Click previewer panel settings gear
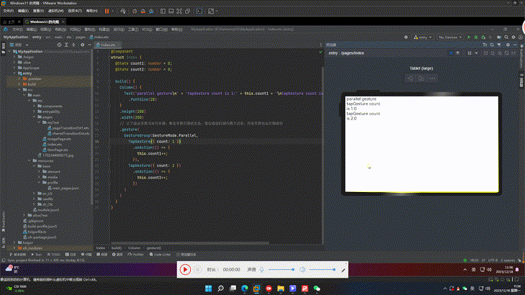Image resolution: width=525 pixels, height=295 pixels. pyautogui.click(x=508, y=45)
